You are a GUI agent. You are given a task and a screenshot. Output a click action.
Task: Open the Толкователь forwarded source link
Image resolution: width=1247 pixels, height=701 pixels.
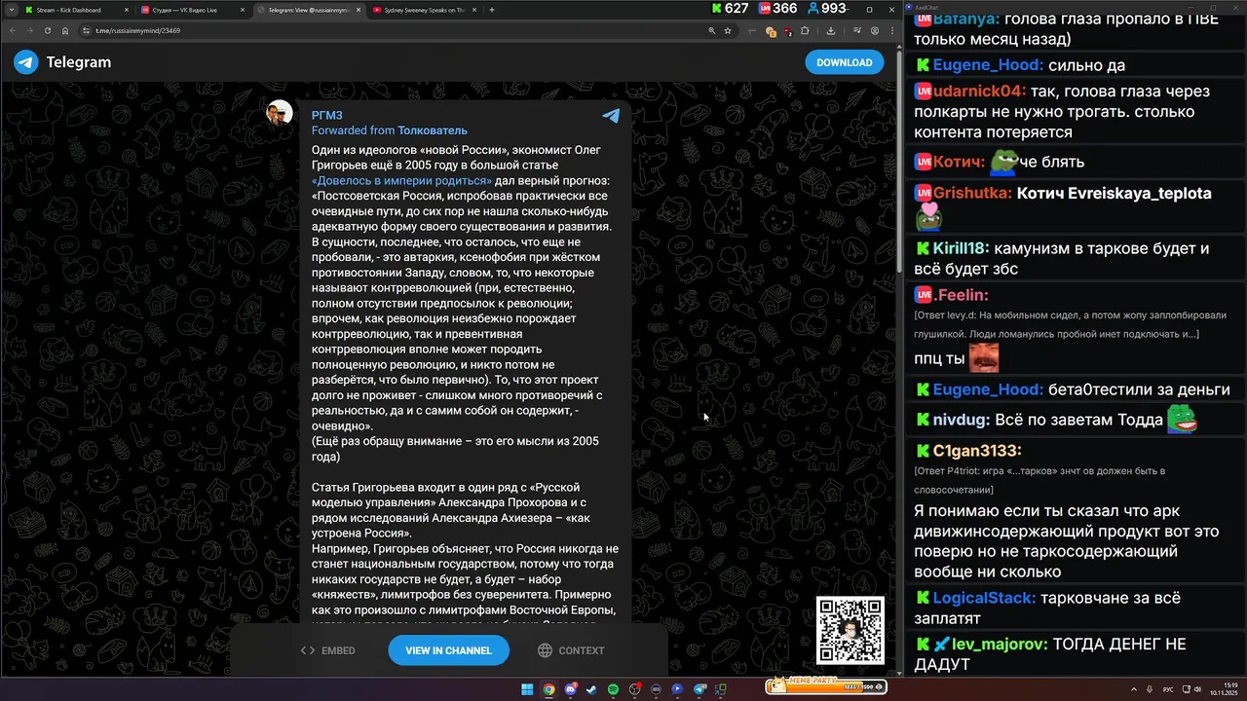click(x=433, y=130)
